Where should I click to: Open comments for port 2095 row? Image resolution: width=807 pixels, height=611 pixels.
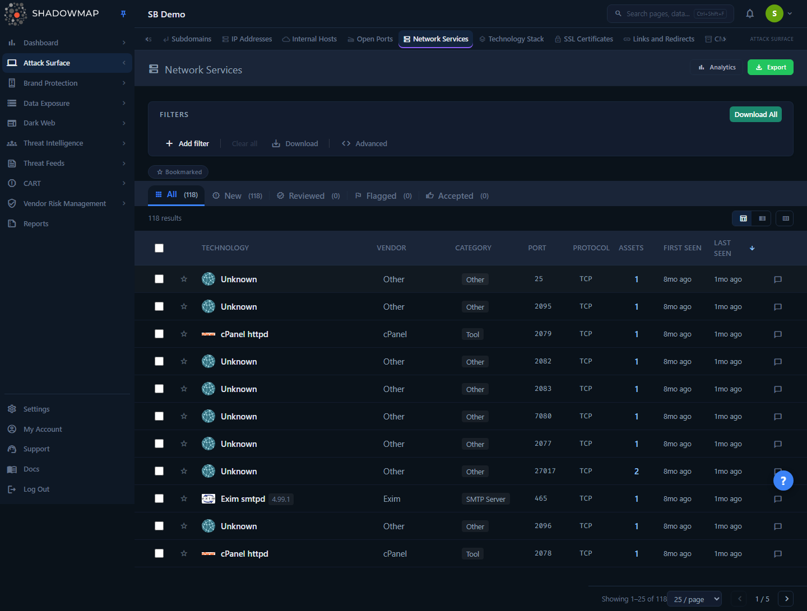pyautogui.click(x=778, y=307)
